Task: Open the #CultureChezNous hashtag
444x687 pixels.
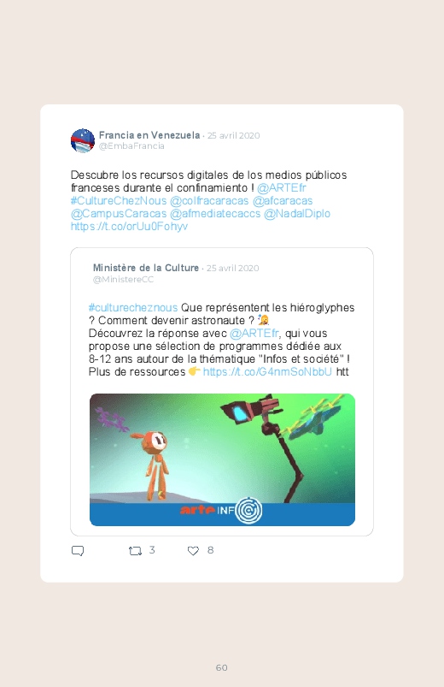Action: click(119, 201)
